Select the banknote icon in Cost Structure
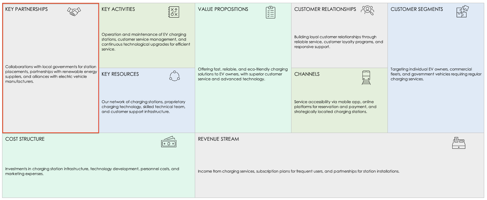The image size is (487, 200). point(169,142)
